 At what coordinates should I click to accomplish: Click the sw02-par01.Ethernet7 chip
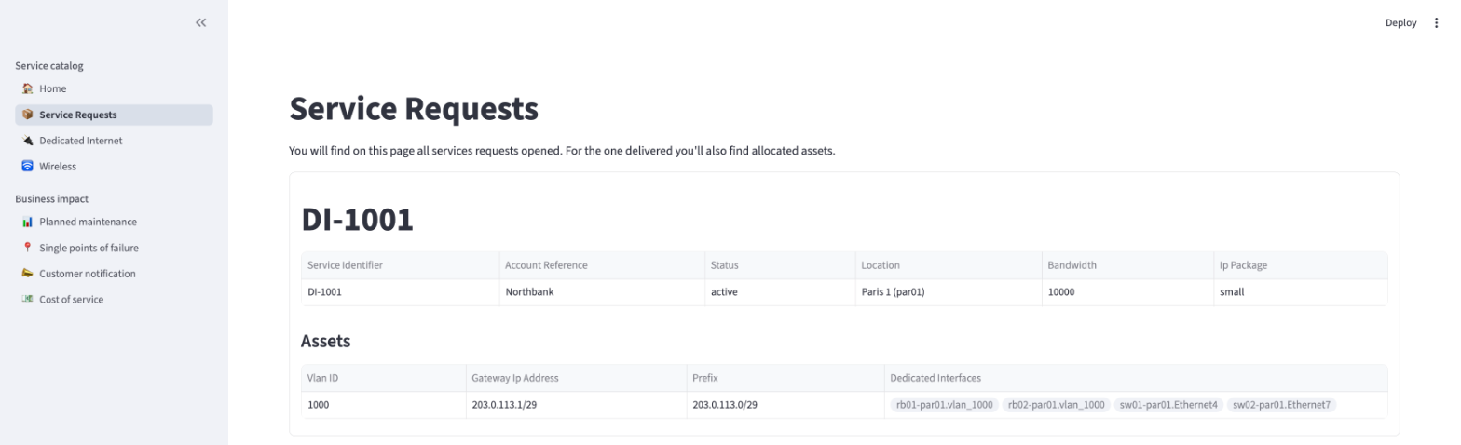coord(1281,405)
